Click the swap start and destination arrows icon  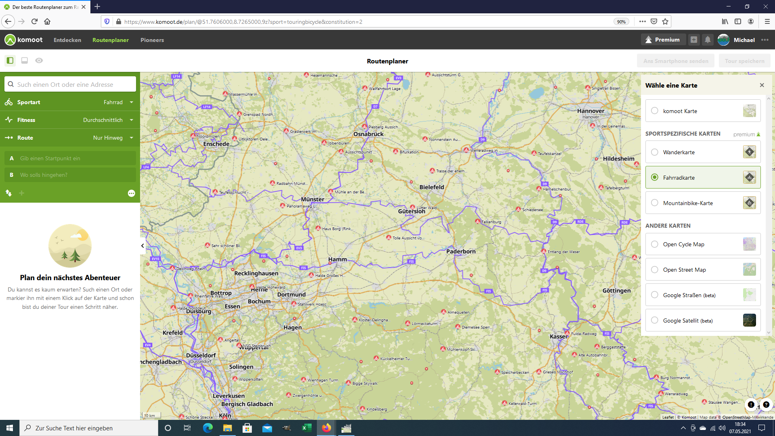pyautogui.click(x=8, y=193)
